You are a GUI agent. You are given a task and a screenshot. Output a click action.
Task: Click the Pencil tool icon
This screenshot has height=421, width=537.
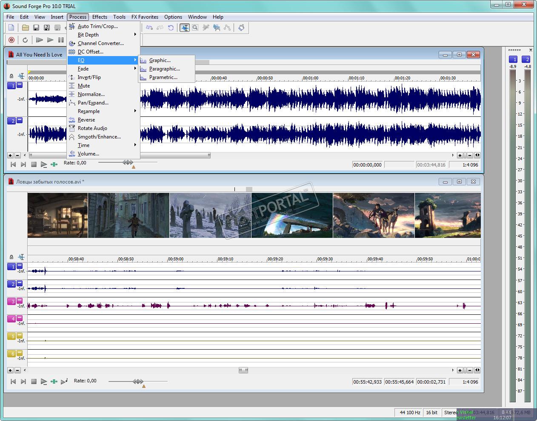click(x=206, y=28)
